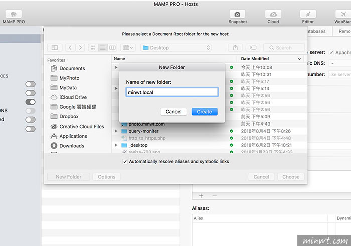Toggle the second sidebar switch
351x246 pixels.
(30, 93)
